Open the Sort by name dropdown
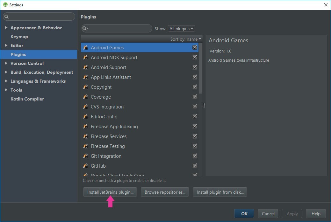The width and height of the screenshot is (331, 222). [185, 39]
